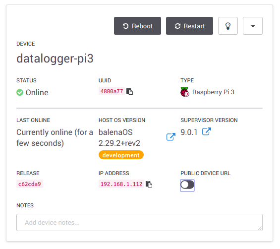The height and width of the screenshot is (249, 280).
Task: Click the IP address 192.168.1.112 text
Action: (121, 184)
